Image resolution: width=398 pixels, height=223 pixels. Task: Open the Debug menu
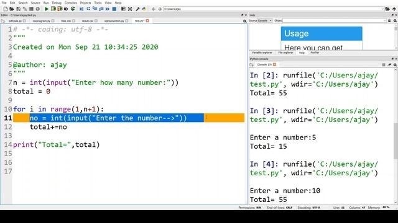(x=57, y=2)
